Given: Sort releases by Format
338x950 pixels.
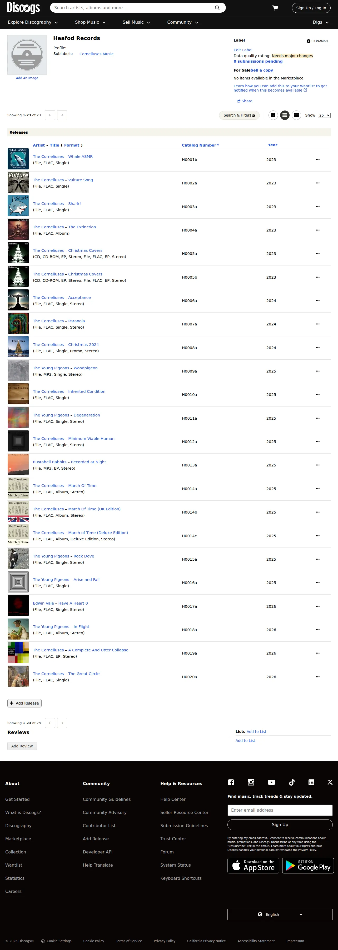Looking at the screenshot, I should (72, 145).
